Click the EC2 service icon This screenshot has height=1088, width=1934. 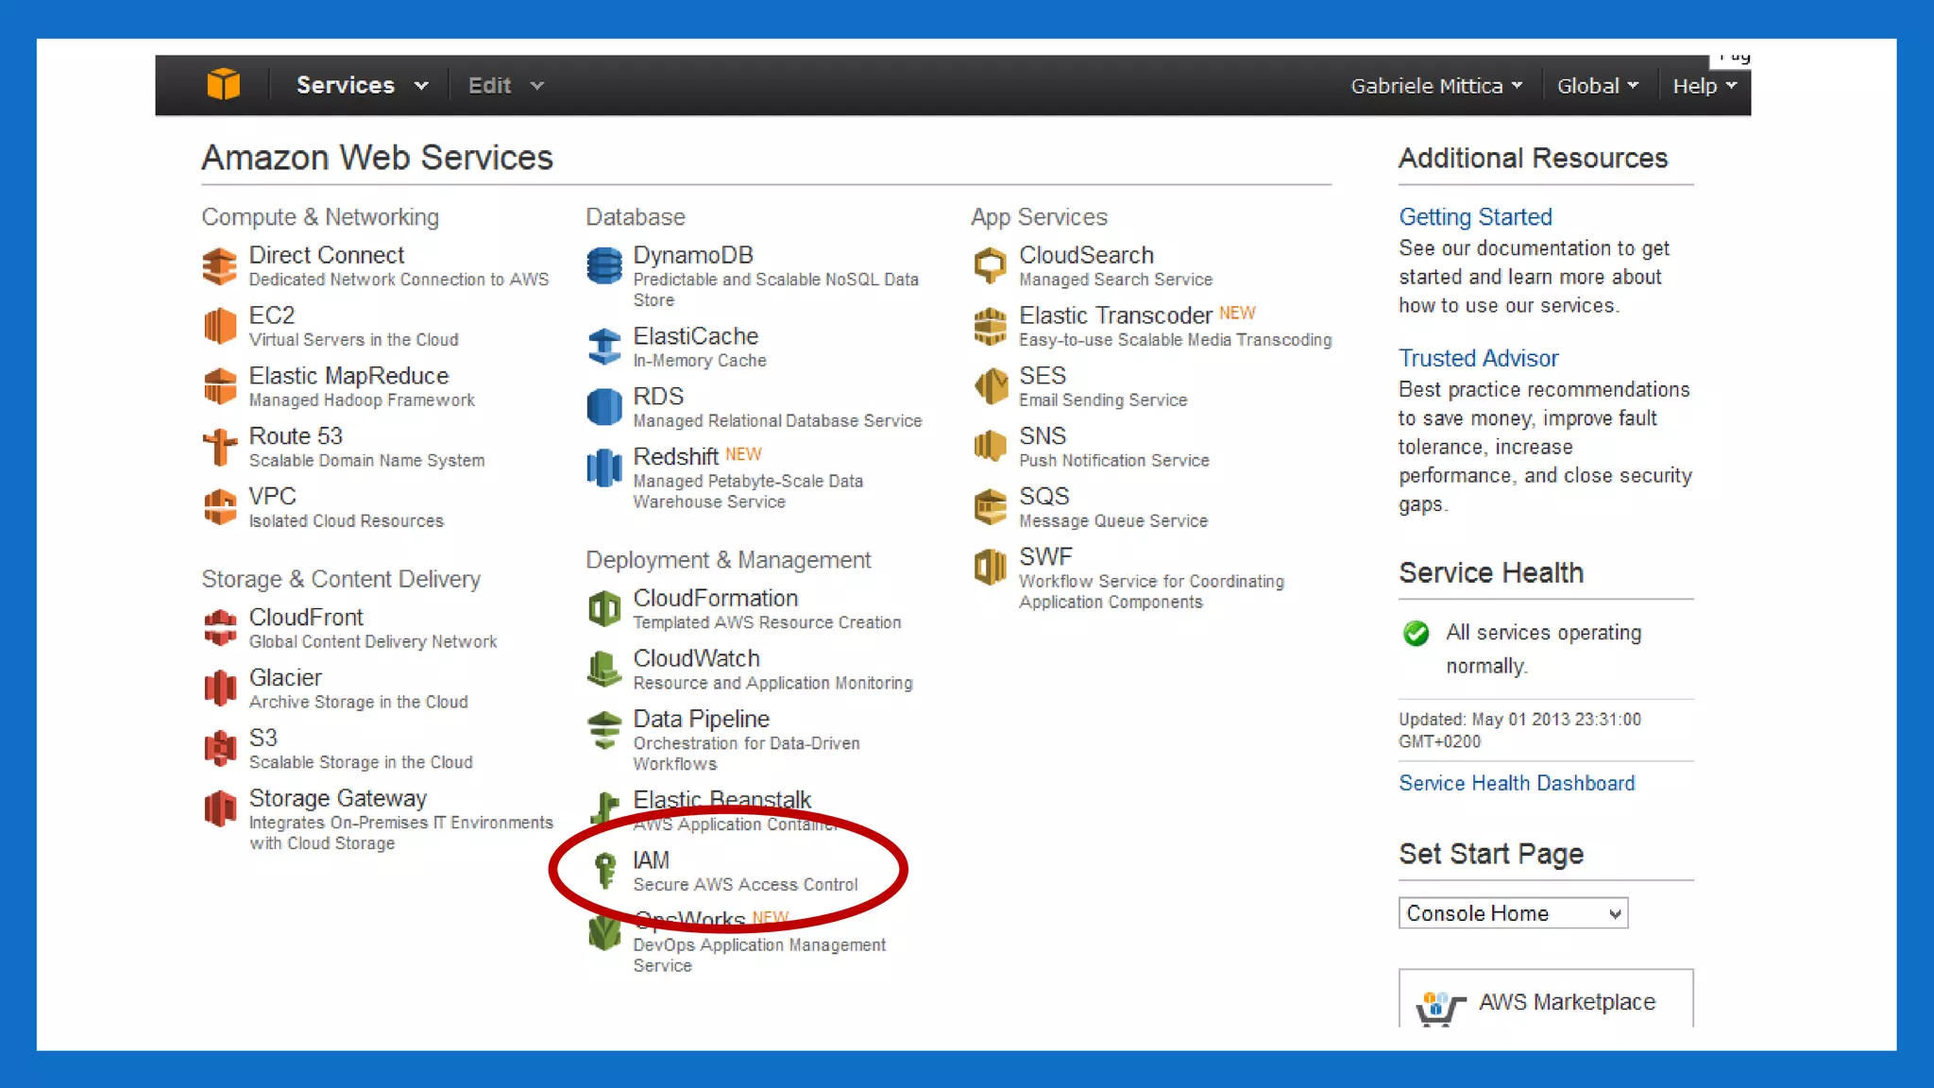tap(220, 326)
